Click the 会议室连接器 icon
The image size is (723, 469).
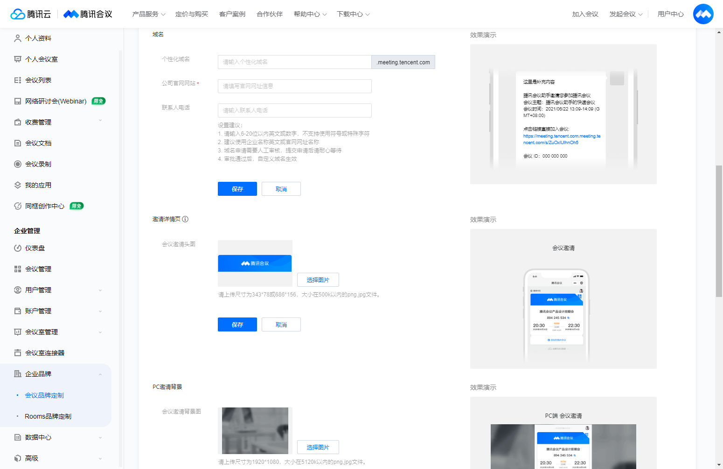(x=18, y=353)
